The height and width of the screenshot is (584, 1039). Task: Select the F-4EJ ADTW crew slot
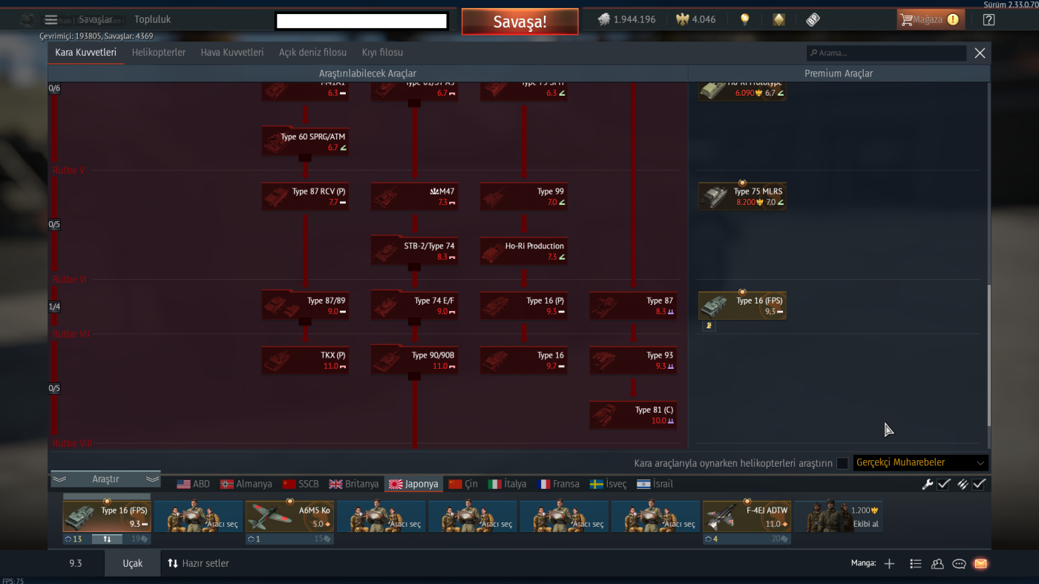(747, 516)
